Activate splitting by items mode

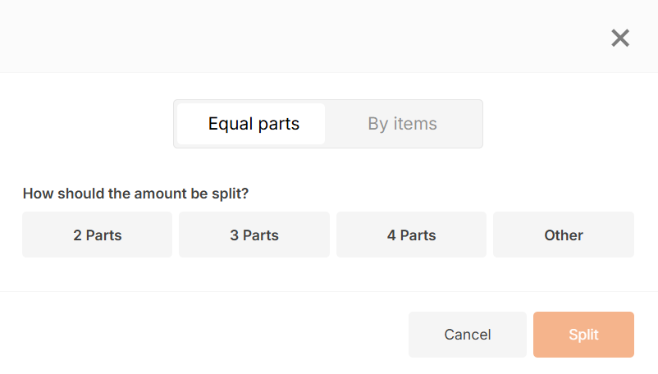click(402, 124)
